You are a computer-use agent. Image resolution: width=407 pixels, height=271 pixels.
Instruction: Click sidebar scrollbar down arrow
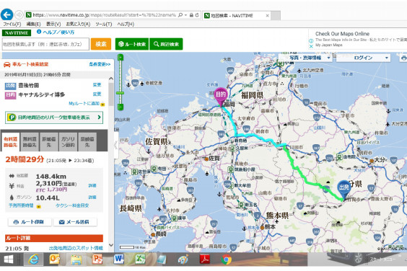click(111, 245)
